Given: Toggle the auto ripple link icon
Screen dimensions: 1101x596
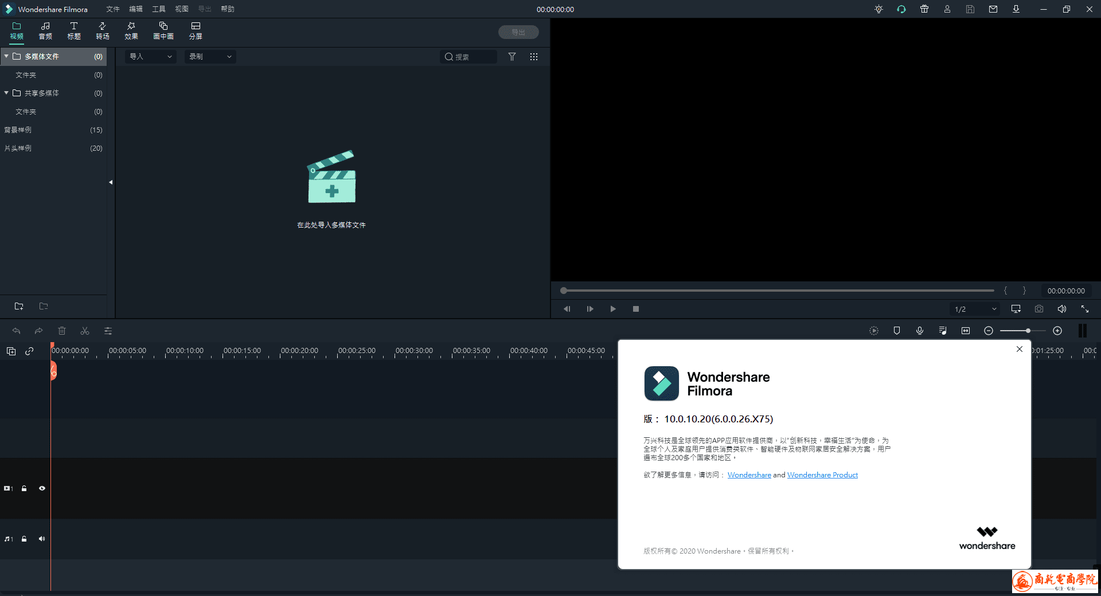Looking at the screenshot, I should [29, 351].
